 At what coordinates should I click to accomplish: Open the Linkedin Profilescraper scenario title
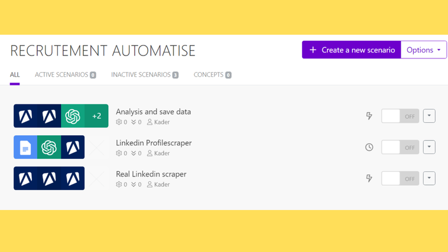(x=153, y=143)
